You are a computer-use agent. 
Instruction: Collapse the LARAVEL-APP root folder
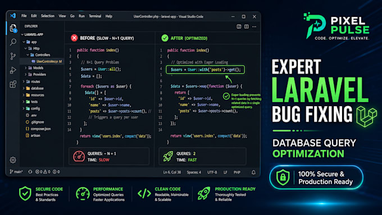[x=22, y=35]
